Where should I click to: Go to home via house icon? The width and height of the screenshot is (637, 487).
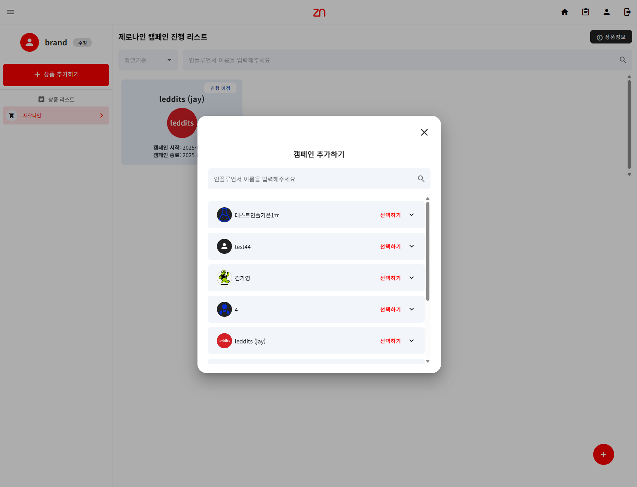[565, 12]
